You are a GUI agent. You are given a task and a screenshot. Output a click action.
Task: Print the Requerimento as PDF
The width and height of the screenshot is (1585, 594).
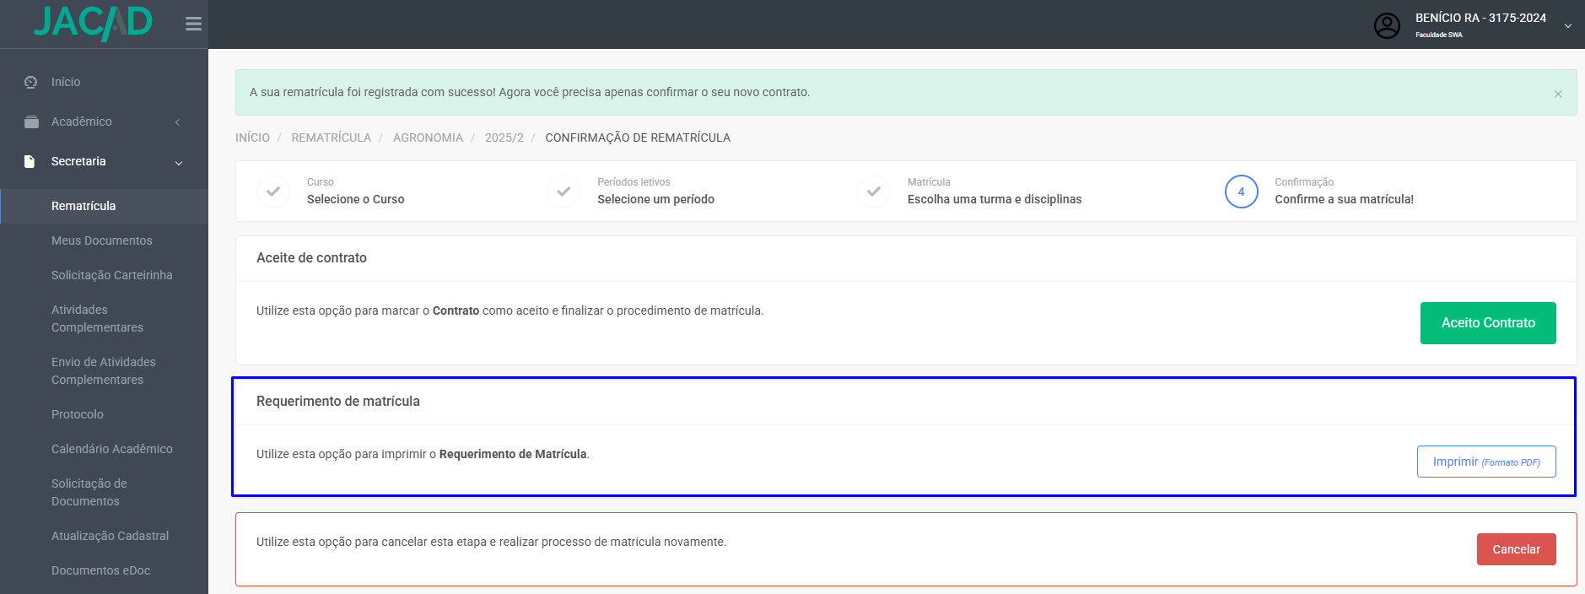pos(1486,462)
